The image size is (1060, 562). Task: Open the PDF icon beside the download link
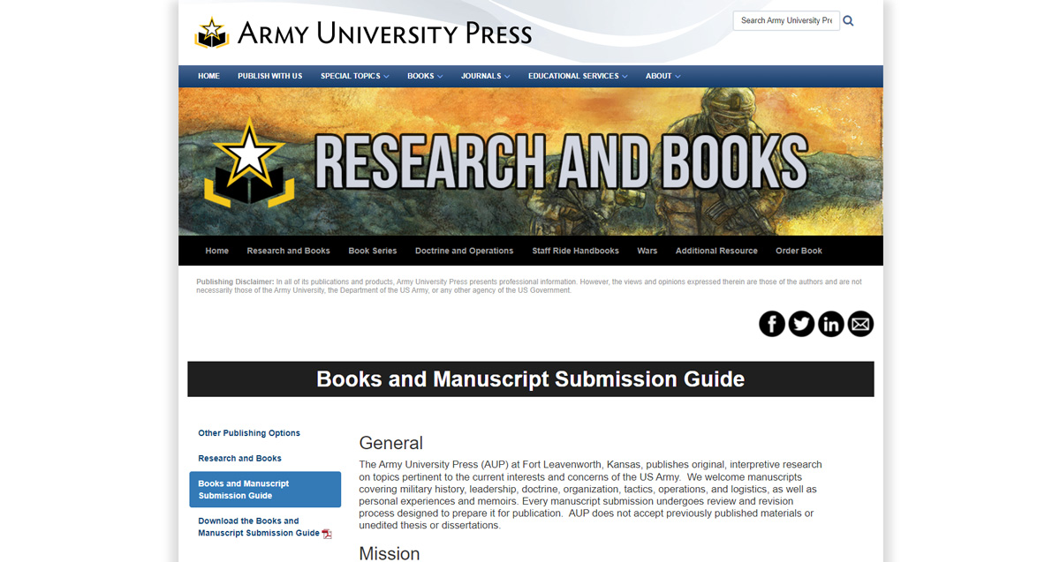coord(326,533)
